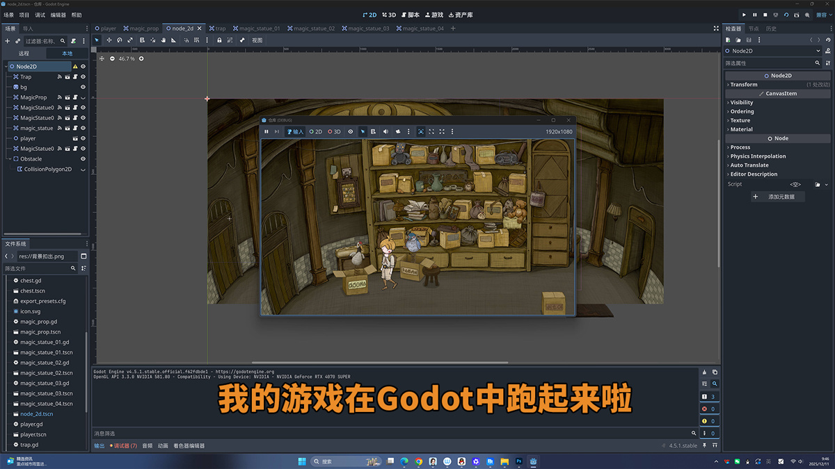Click the lock selected node icon
Viewport: 835px width, 469px height.
click(219, 40)
